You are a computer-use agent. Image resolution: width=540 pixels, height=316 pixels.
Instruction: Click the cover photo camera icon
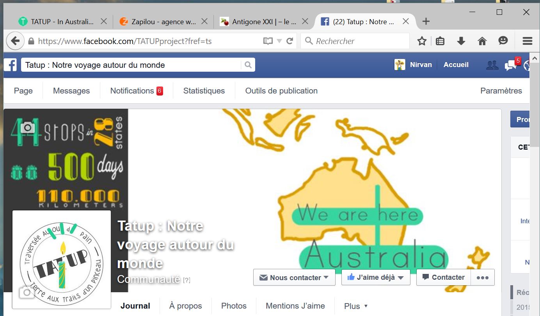(x=28, y=127)
